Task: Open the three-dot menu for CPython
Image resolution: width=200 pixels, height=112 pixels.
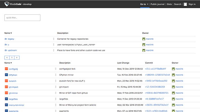Action: [56, 75]
